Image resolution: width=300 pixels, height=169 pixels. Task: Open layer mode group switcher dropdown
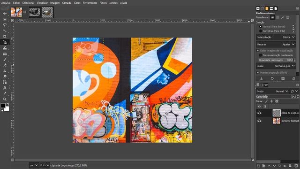[x=294, y=92]
